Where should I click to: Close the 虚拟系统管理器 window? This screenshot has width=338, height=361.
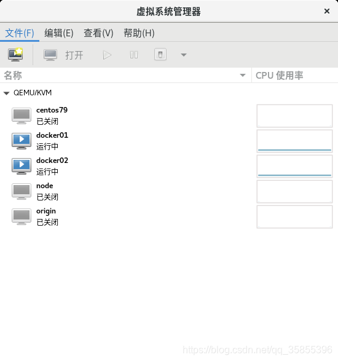point(327,11)
